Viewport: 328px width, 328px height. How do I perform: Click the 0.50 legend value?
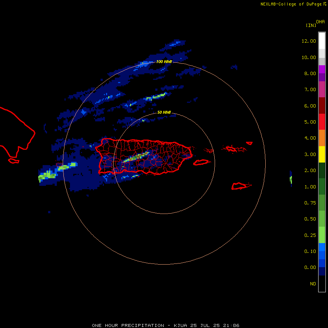tap(310, 219)
